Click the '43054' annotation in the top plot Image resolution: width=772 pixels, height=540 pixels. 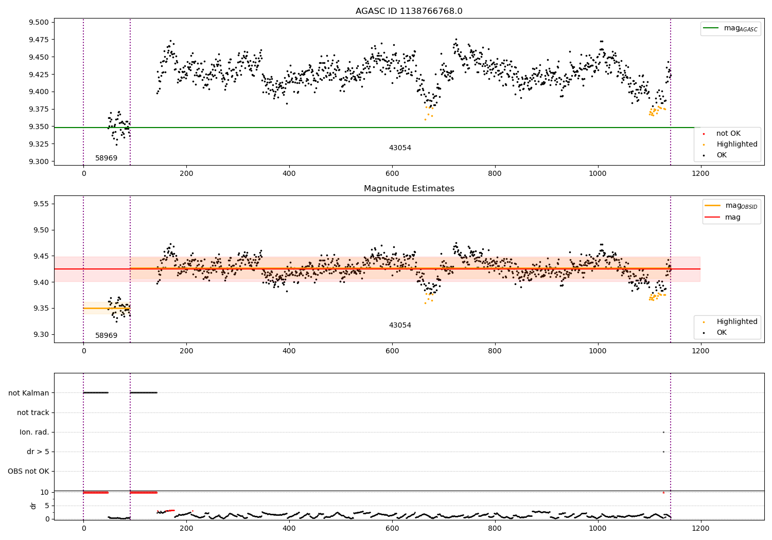tap(400, 148)
